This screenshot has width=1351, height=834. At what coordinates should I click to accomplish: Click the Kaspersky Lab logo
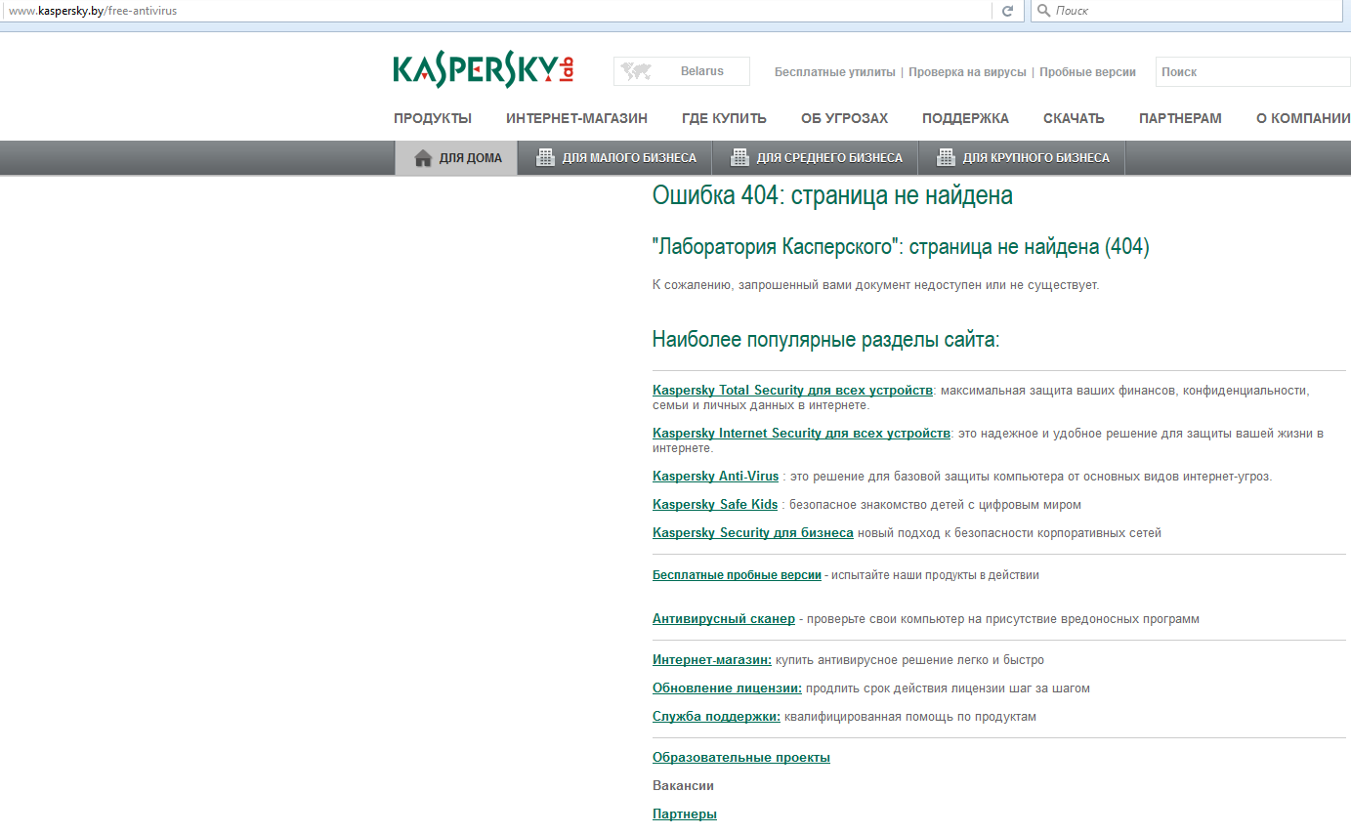pyautogui.click(x=484, y=70)
